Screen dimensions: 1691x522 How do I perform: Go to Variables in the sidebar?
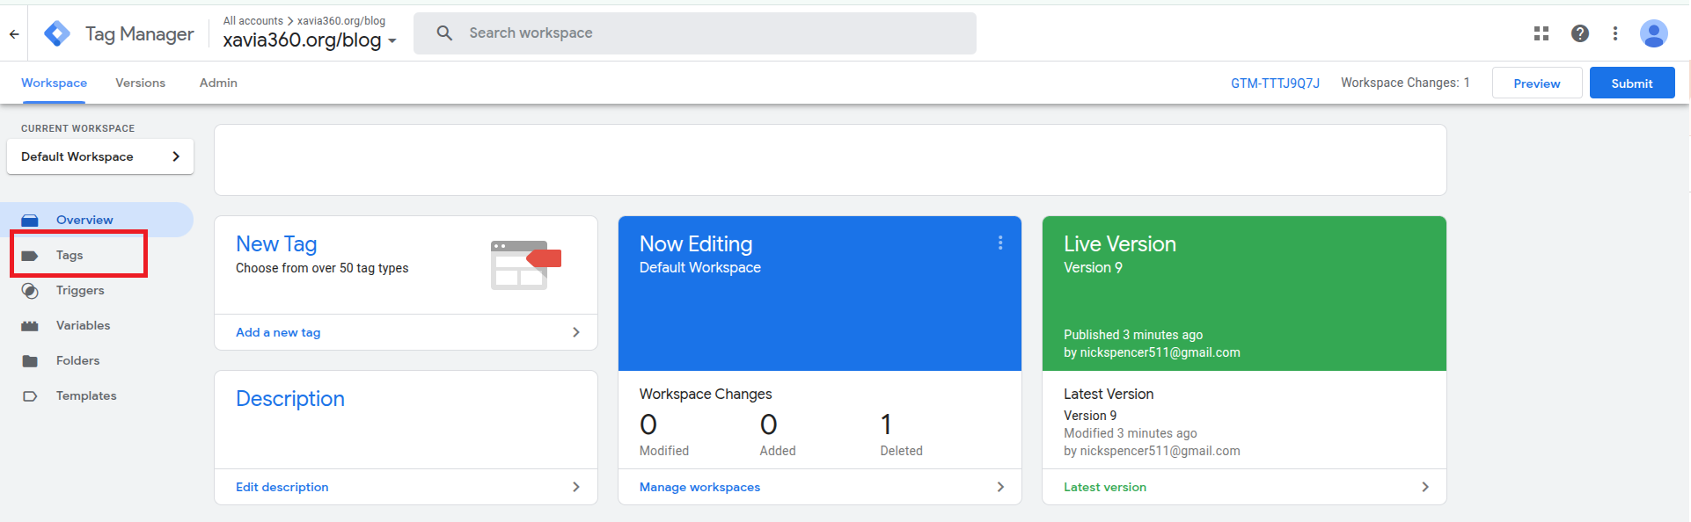click(x=83, y=325)
